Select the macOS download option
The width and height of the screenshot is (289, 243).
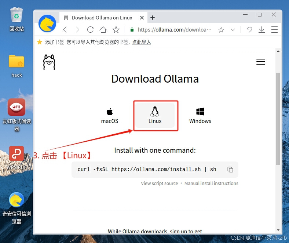click(x=110, y=116)
